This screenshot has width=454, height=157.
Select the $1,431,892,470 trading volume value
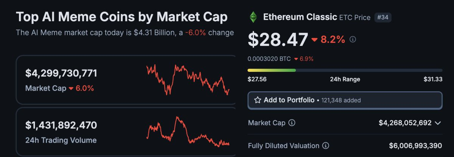pos(61,125)
